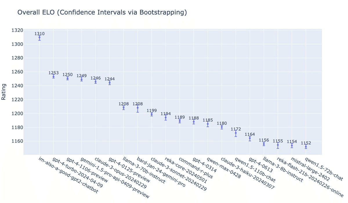The image size is (348, 203).
Task: Click the chart title Overall ELO
Action: (x=102, y=12)
